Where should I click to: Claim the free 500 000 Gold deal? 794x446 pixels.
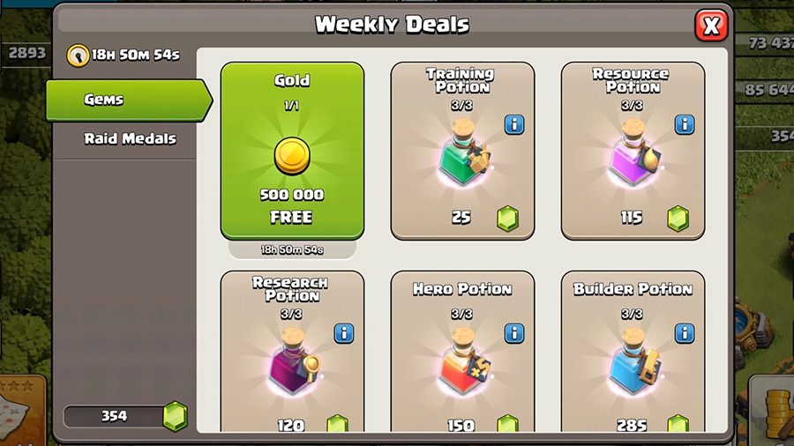[x=292, y=151]
